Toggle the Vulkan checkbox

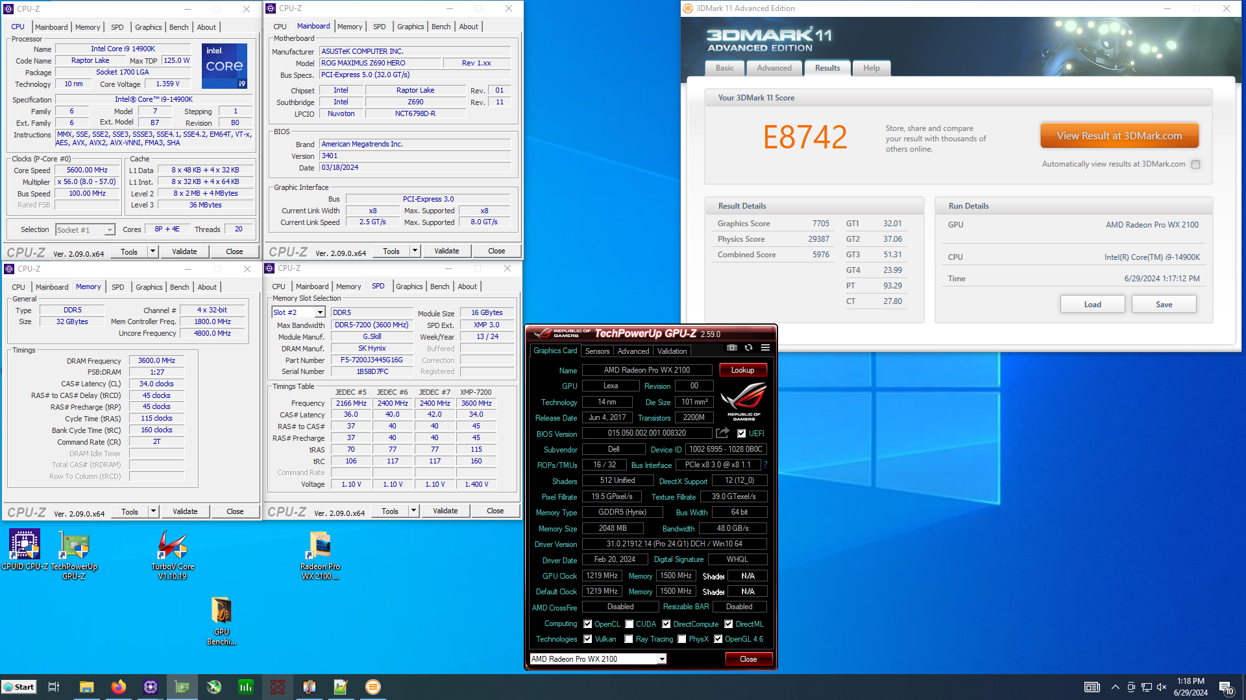coord(587,639)
